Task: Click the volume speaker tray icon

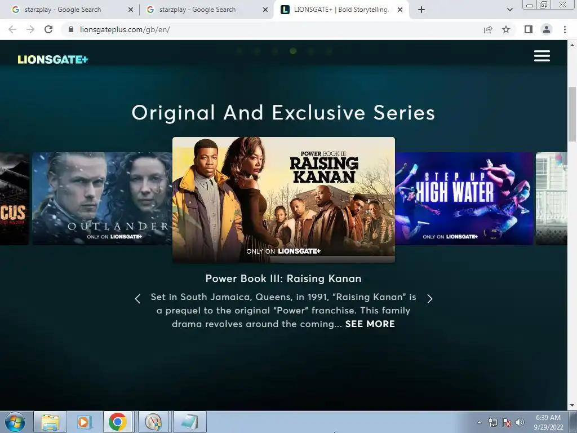Action: click(520, 422)
